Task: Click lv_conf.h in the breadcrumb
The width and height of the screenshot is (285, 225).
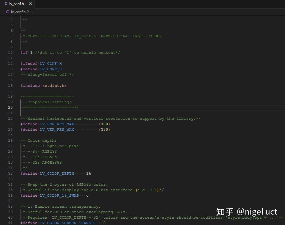Action: (x=18, y=12)
